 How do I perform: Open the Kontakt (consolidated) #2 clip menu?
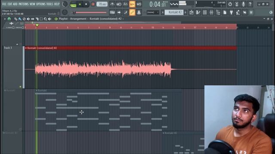(x=26, y=48)
